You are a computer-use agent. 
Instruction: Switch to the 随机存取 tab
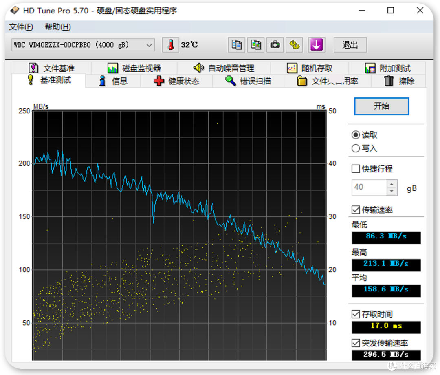point(310,68)
